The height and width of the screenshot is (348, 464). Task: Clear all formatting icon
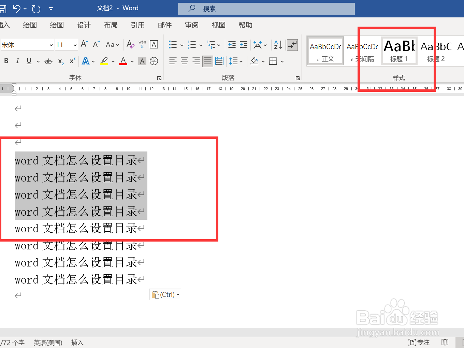coord(130,44)
